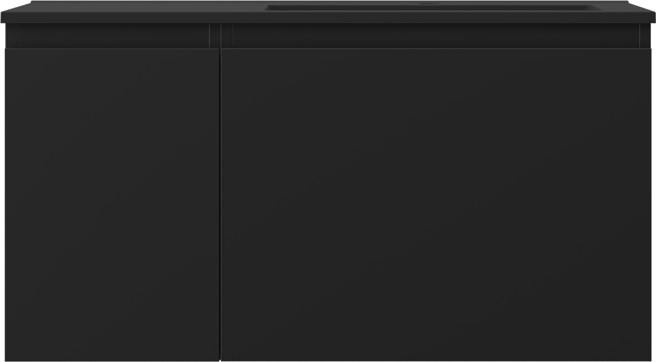Select the far-right side panel strip under the countertop
This screenshot has height=362, width=656.
pyautogui.click(x=646, y=36)
